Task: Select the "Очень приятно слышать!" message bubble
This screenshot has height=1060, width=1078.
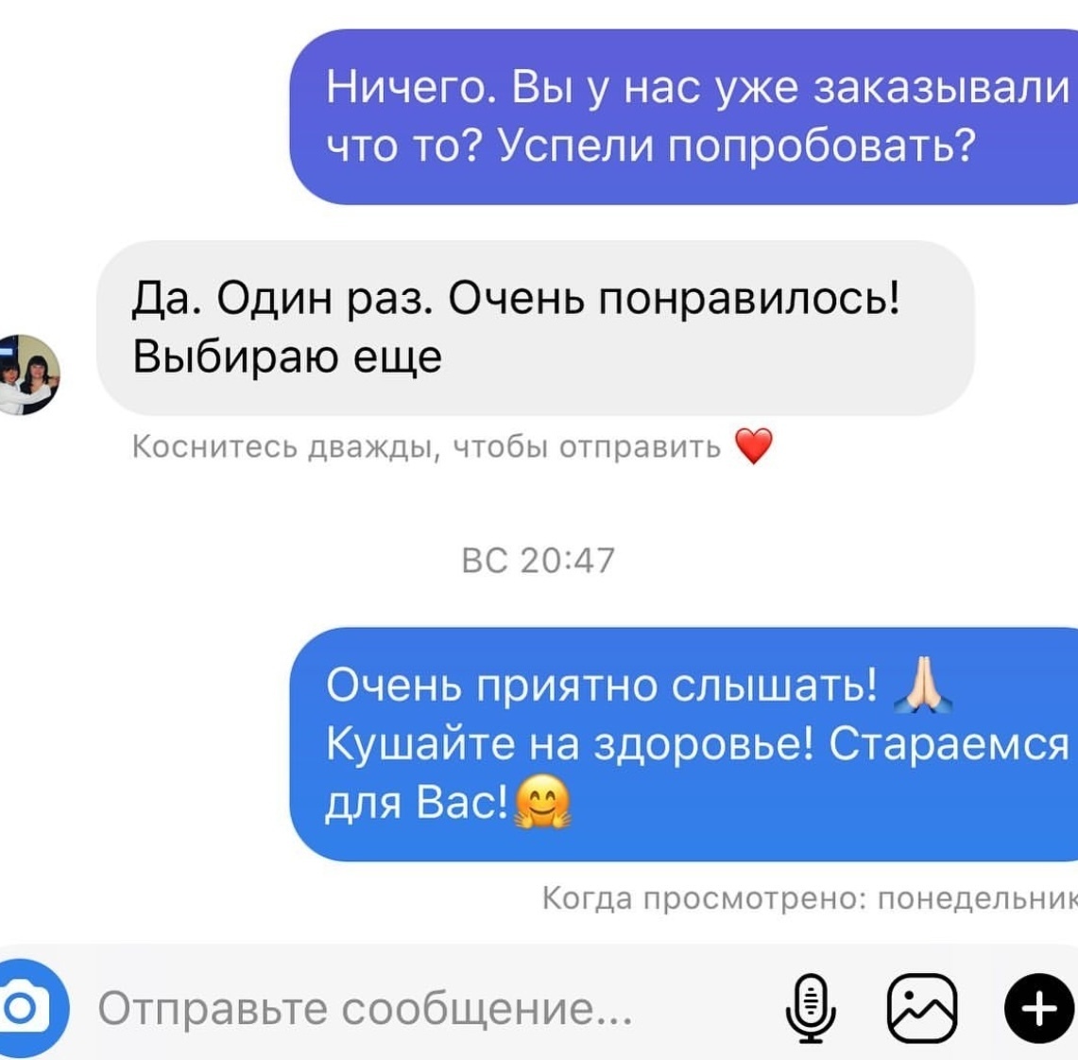Action: pyautogui.click(x=683, y=743)
